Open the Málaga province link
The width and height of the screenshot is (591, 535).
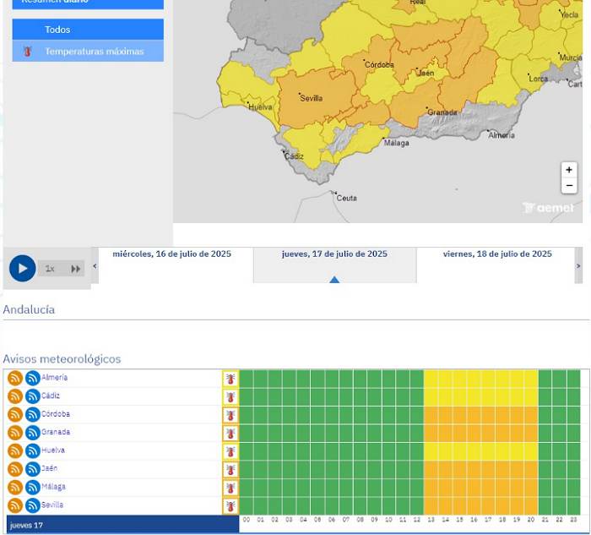pos(53,487)
